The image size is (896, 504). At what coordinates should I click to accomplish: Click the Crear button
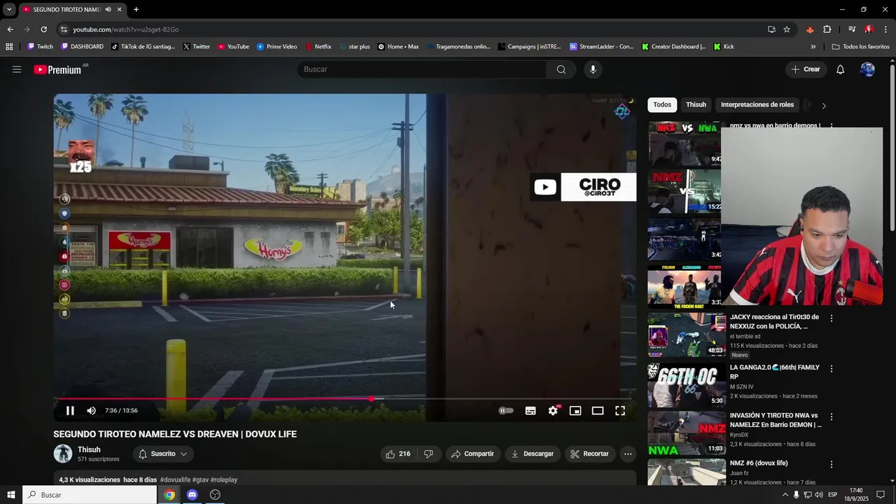[x=806, y=69]
